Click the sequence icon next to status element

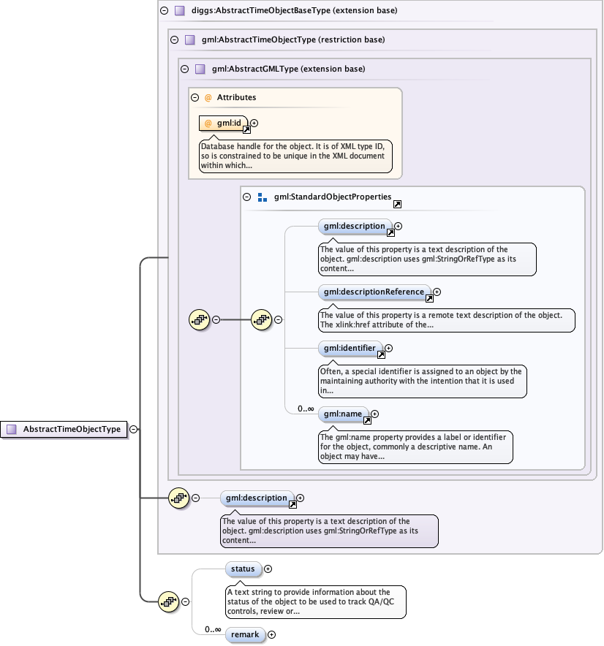tap(169, 601)
